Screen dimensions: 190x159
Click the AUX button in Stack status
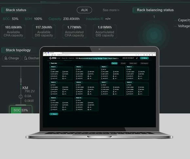pos(84,10)
